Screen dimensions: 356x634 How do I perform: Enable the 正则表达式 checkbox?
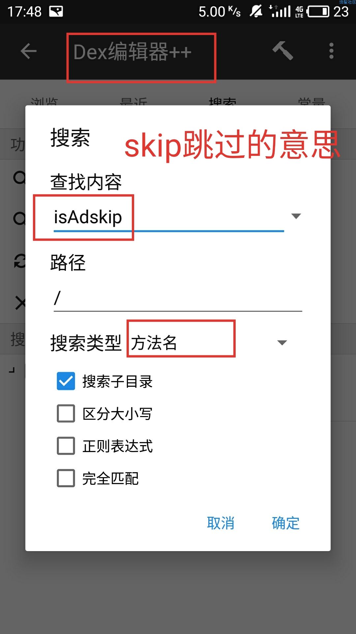(66, 446)
